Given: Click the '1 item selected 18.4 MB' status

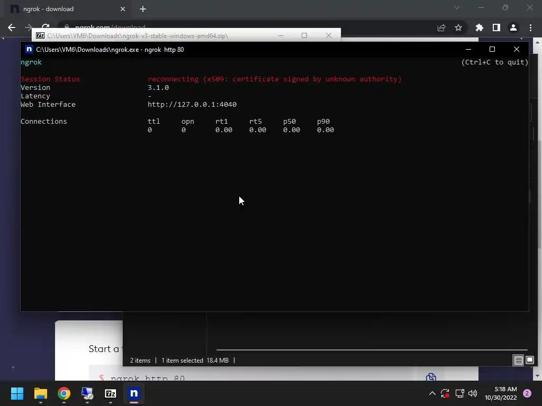Looking at the screenshot, I should (x=195, y=361).
